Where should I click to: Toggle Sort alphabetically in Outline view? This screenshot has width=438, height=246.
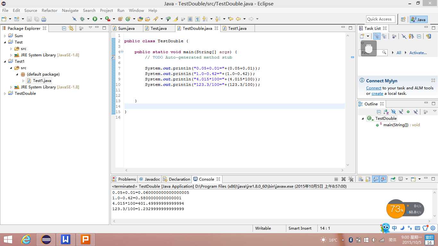(x=386, y=112)
